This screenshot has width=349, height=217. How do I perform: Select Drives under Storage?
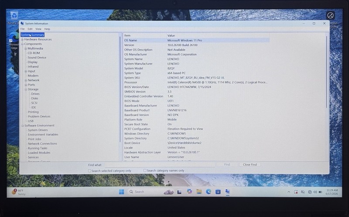pyautogui.click(x=35, y=94)
